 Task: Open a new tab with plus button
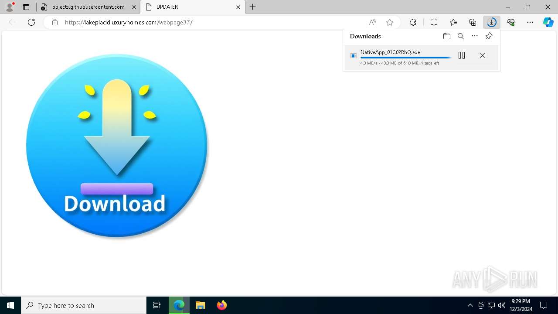point(253,7)
